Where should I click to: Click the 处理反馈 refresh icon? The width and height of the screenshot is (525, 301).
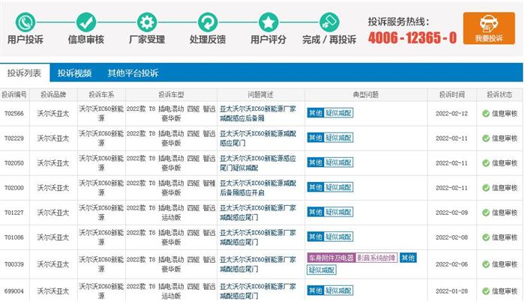pyautogui.click(x=208, y=20)
